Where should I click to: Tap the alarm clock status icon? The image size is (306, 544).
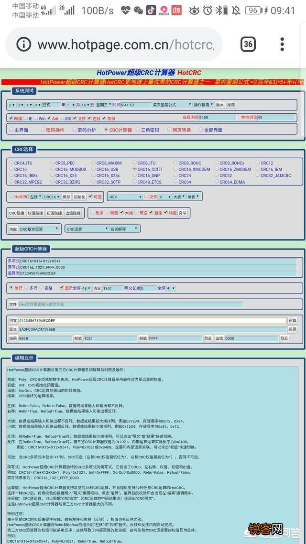click(208, 11)
